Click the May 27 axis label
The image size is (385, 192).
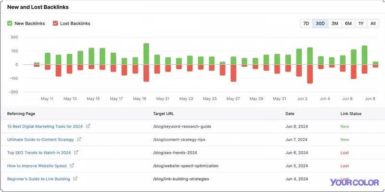coord(233,99)
